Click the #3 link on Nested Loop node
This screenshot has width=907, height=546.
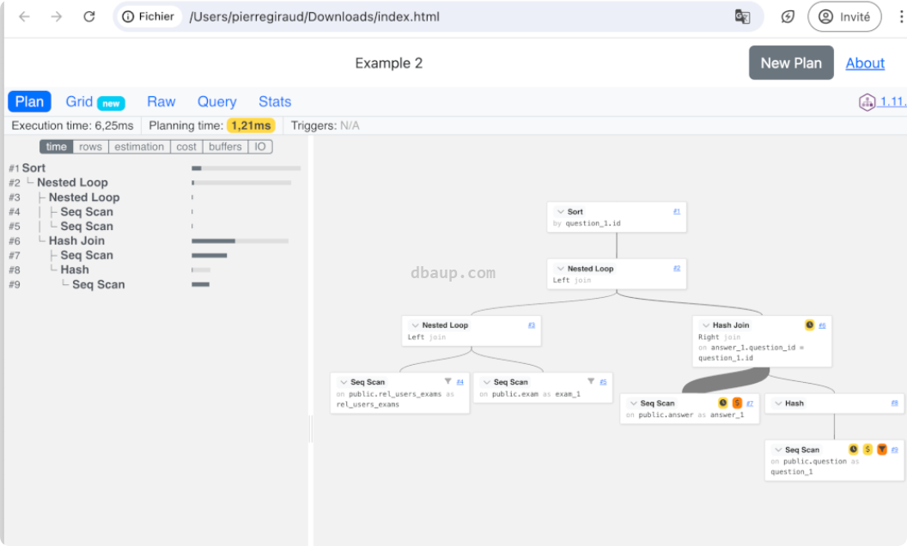(x=531, y=325)
